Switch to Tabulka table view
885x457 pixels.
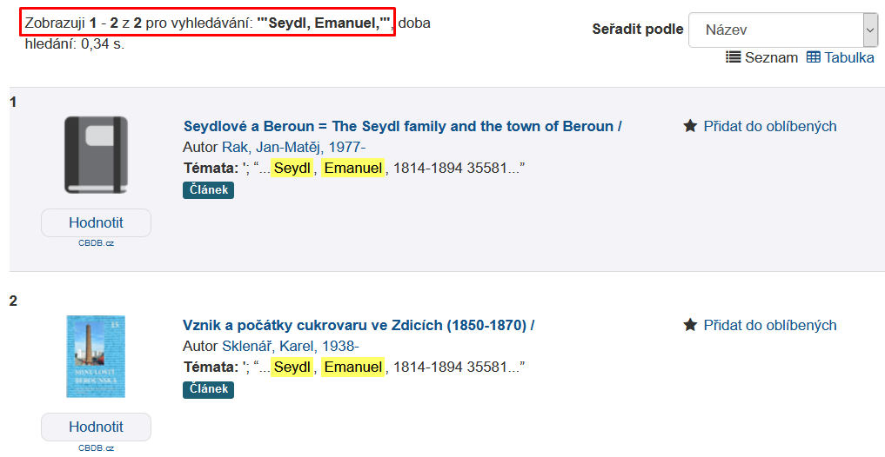pos(841,57)
